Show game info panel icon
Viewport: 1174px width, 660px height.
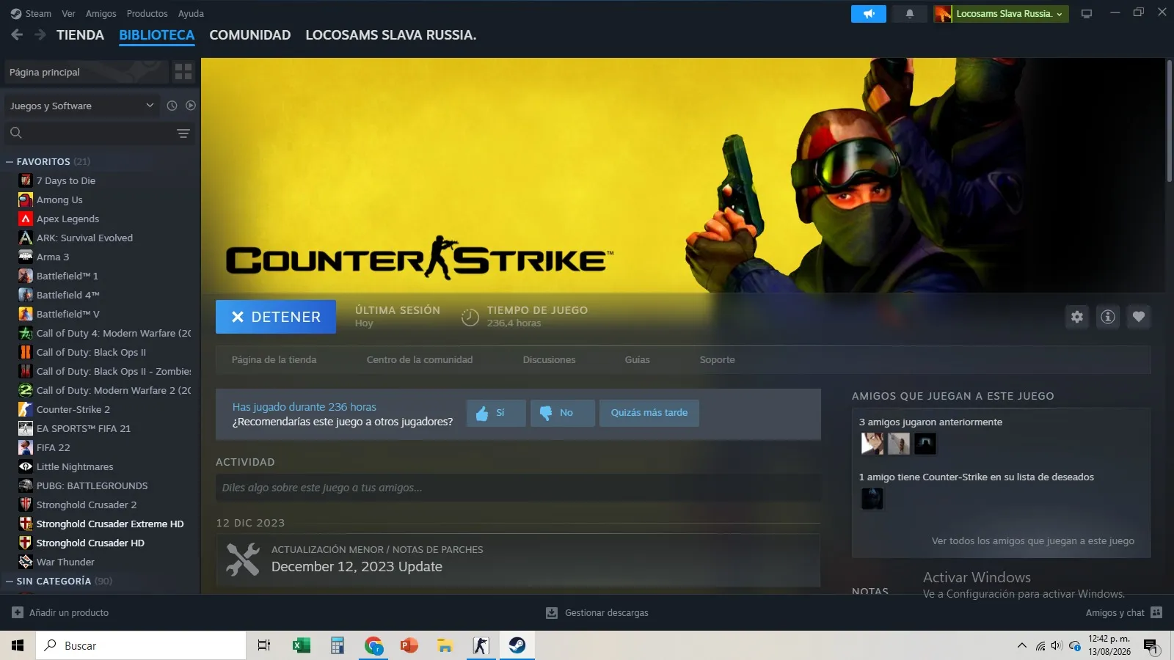click(1108, 317)
